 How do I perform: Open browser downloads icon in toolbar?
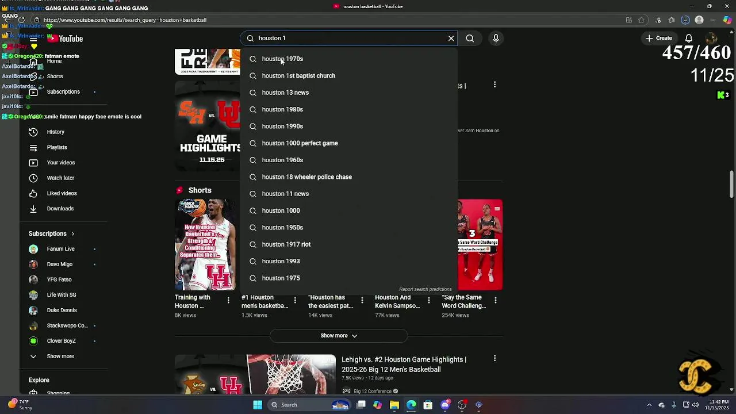(x=685, y=20)
